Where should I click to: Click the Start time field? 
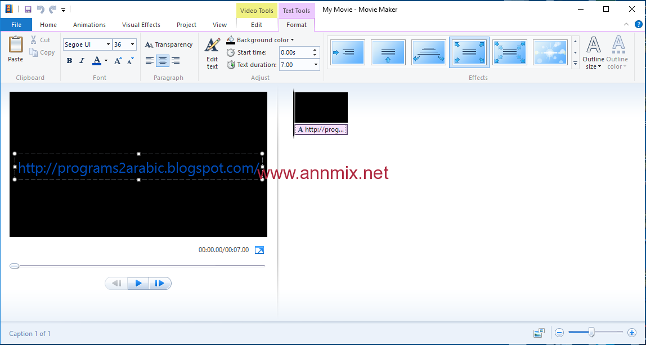click(295, 52)
